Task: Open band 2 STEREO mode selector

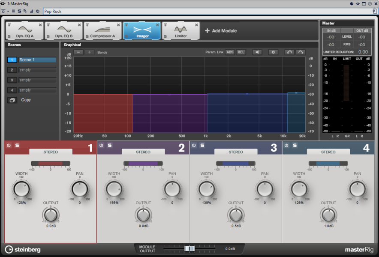Action: coord(143,152)
